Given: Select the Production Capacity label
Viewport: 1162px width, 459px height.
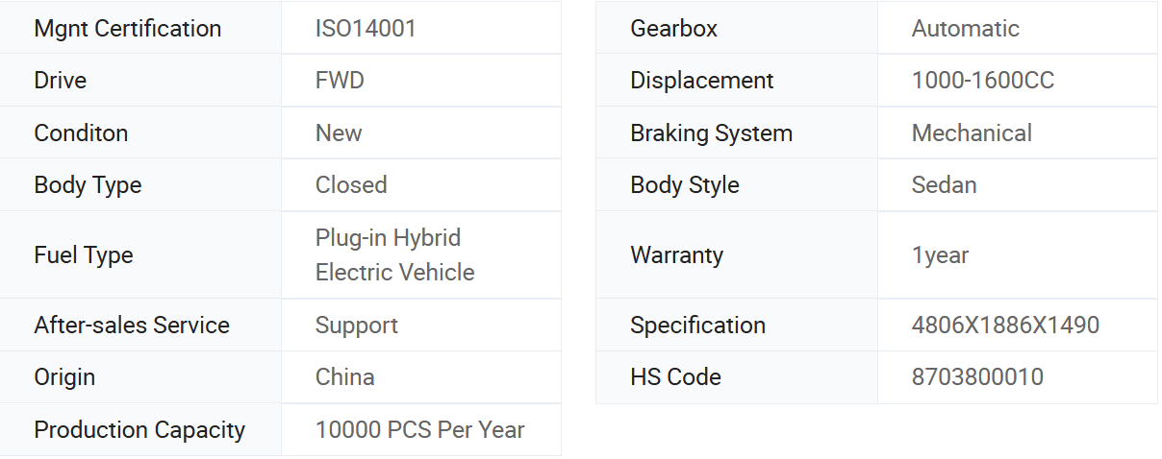Looking at the screenshot, I should pos(139,429).
